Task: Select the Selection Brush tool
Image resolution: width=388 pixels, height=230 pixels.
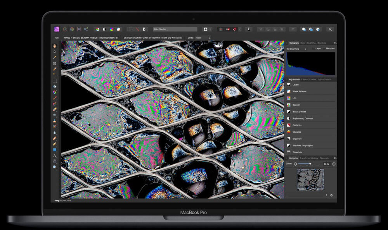Action: pos(55,69)
